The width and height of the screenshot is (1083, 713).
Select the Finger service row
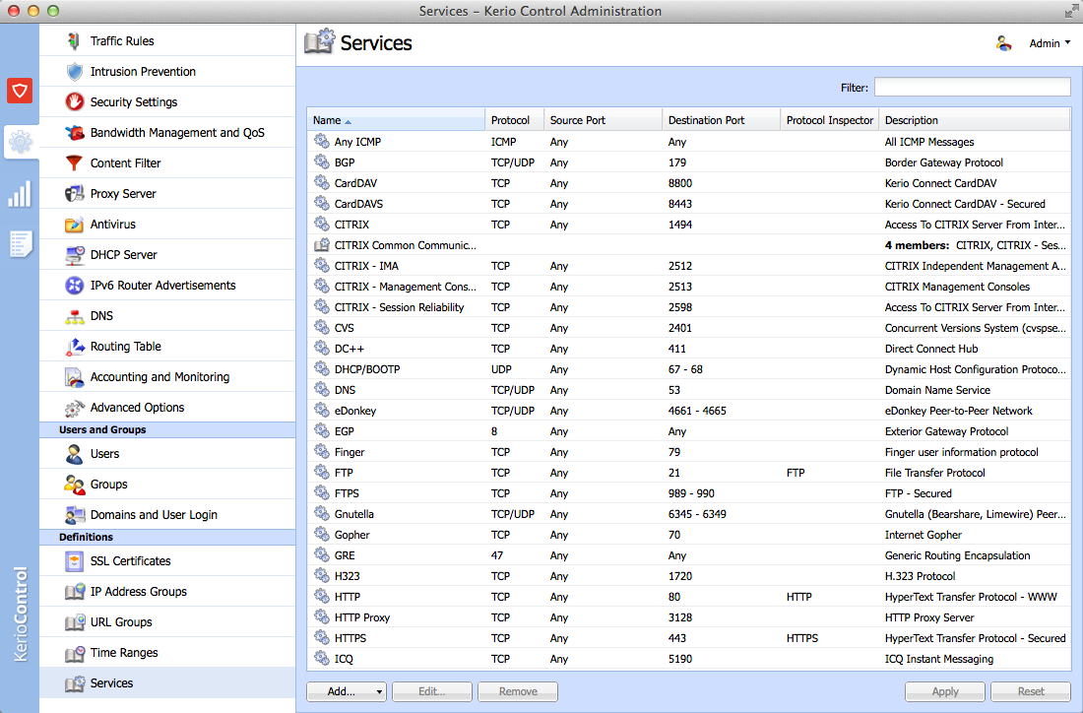(x=688, y=453)
